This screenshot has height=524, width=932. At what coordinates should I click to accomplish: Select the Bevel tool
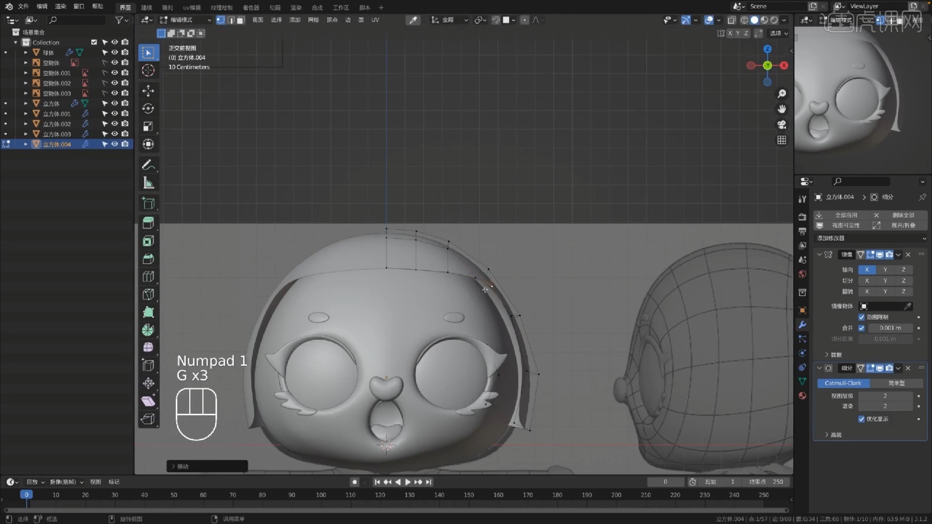click(148, 259)
